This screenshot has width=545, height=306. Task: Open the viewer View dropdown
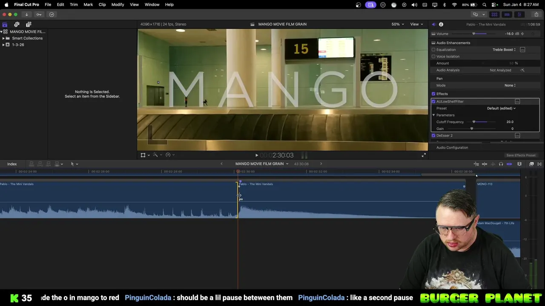416,24
